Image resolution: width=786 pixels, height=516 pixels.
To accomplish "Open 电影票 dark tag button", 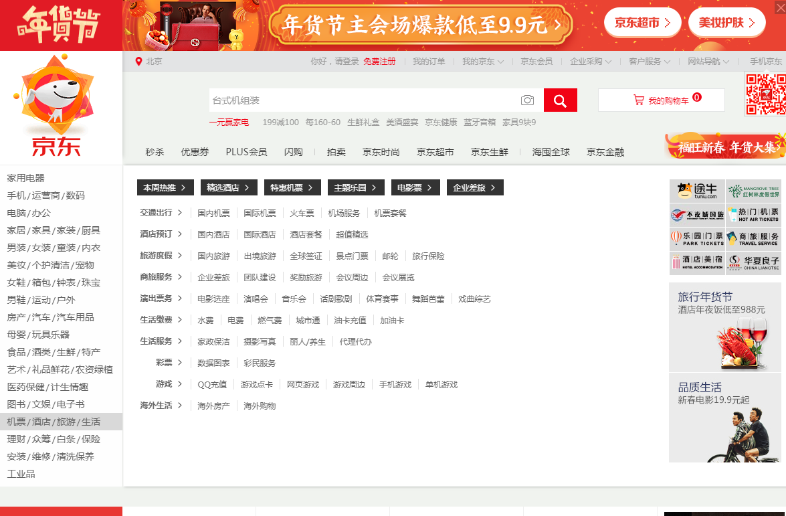I will pyautogui.click(x=415, y=187).
